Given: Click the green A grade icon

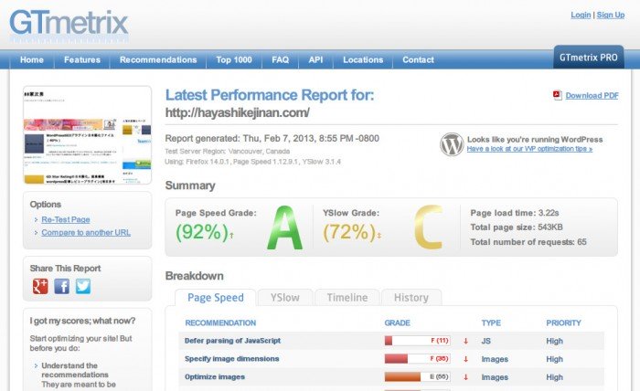Looking at the screenshot, I should pyautogui.click(x=283, y=228).
